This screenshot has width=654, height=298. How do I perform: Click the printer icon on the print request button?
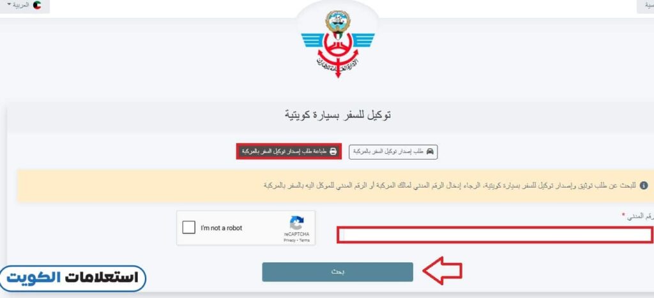333,151
